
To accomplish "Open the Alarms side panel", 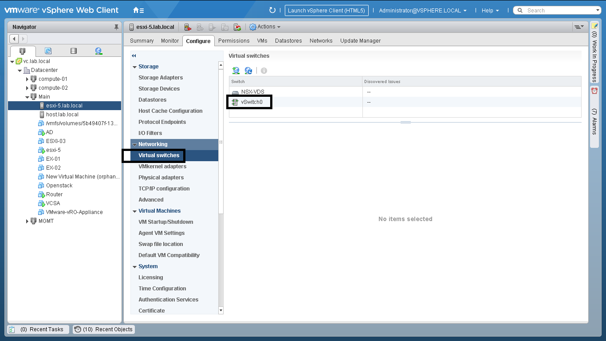I will coord(594,118).
